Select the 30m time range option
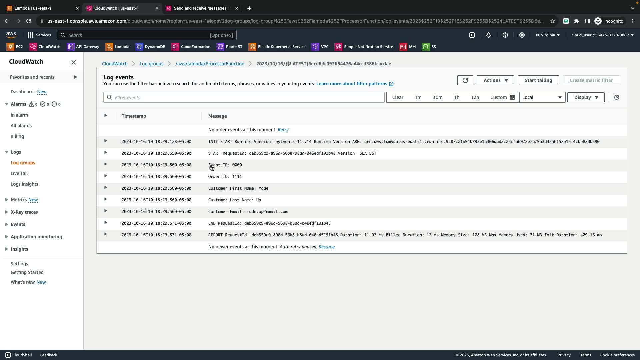The width and height of the screenshot is (640, 360). (437, 97)
